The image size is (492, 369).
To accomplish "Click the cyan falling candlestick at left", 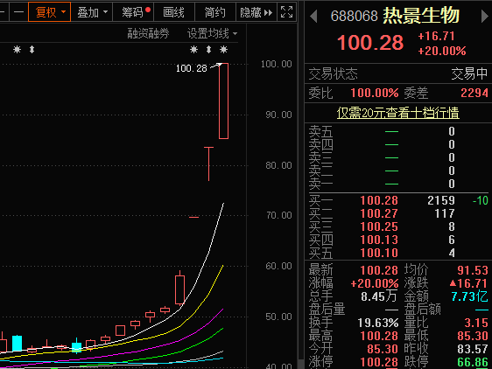I will tap(17, 344).
